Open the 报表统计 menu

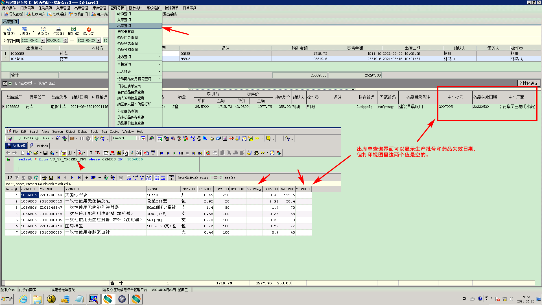tap(135, 8)
